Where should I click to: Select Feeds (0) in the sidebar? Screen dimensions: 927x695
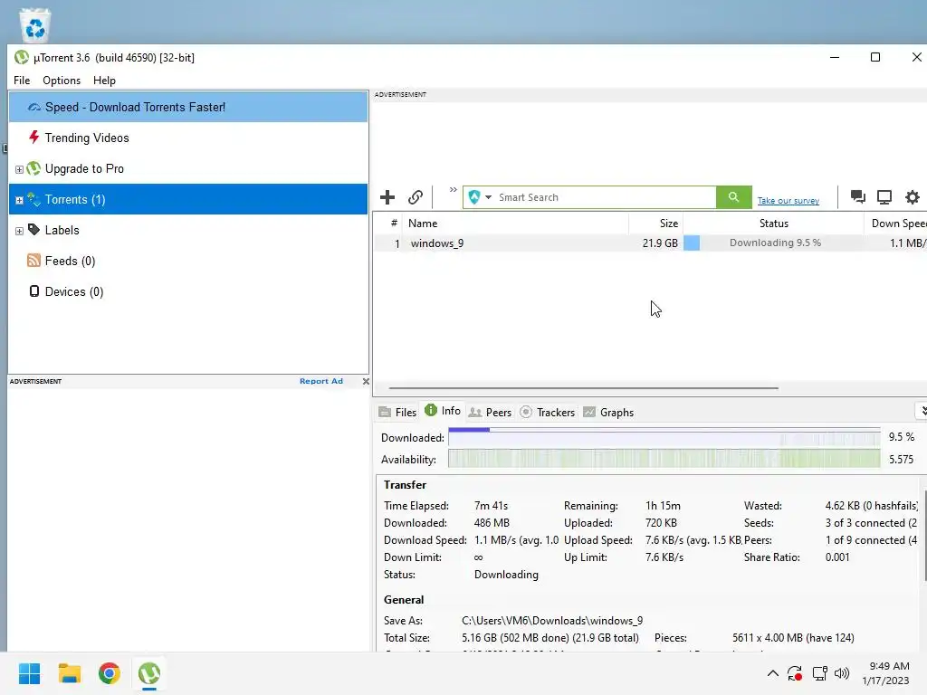[x=188, y=261]
